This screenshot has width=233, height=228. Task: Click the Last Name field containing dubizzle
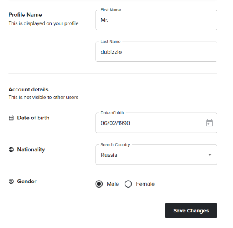point(156,52)
